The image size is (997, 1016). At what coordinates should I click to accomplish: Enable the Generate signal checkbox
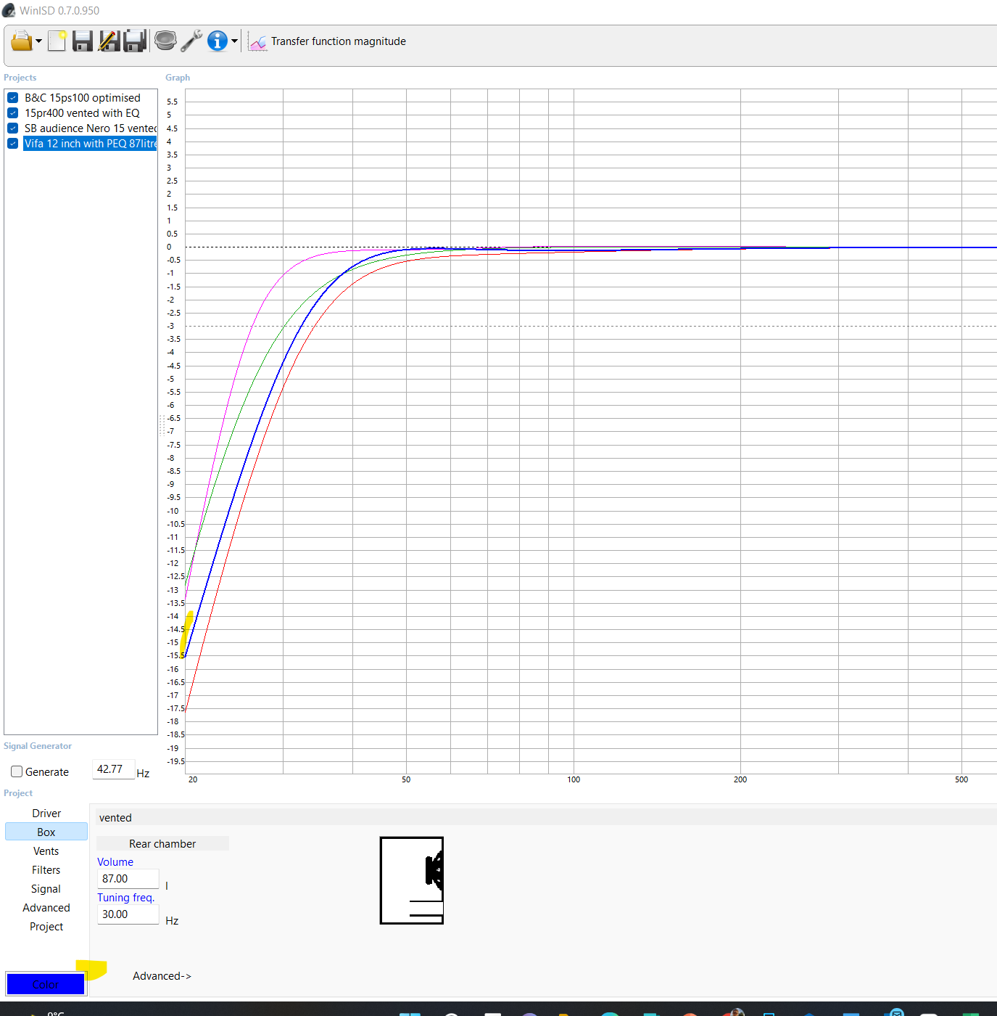(x=17, y=771)
